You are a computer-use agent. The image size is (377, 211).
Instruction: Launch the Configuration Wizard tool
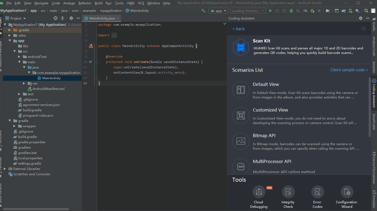tap(347, 197)
